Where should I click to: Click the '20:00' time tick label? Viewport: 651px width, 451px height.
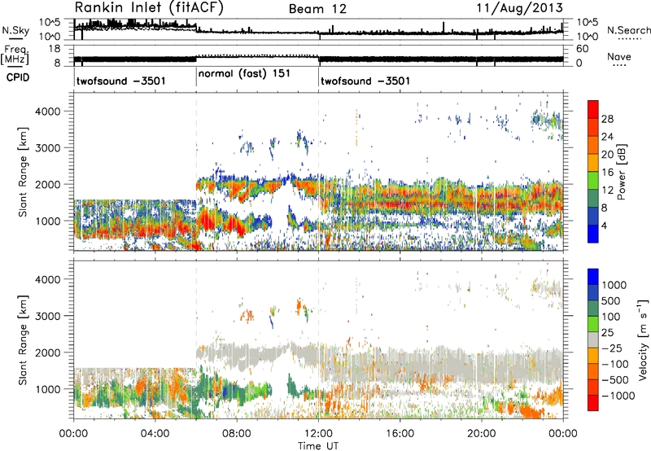(481, 434)
